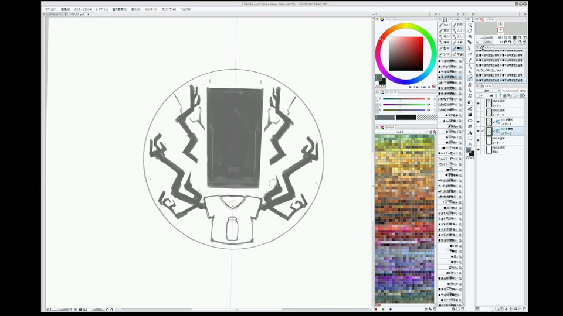
Task: Select 水彩 sub tool group button
Action: [x=458, y=42]
